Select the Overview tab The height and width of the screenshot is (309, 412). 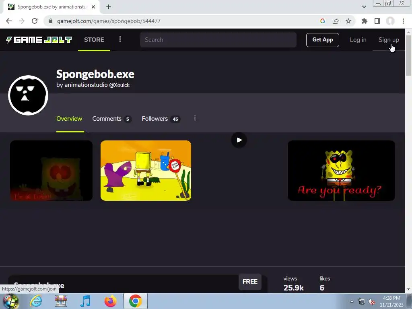69,119
